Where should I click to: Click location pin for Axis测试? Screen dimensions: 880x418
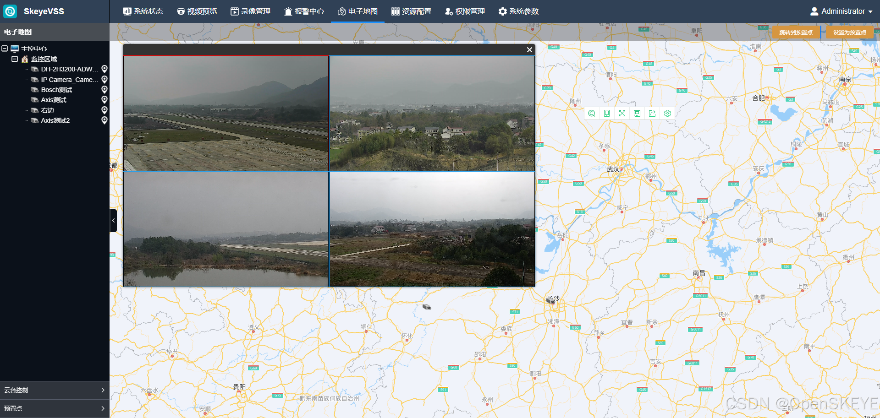tap(104, 100)
